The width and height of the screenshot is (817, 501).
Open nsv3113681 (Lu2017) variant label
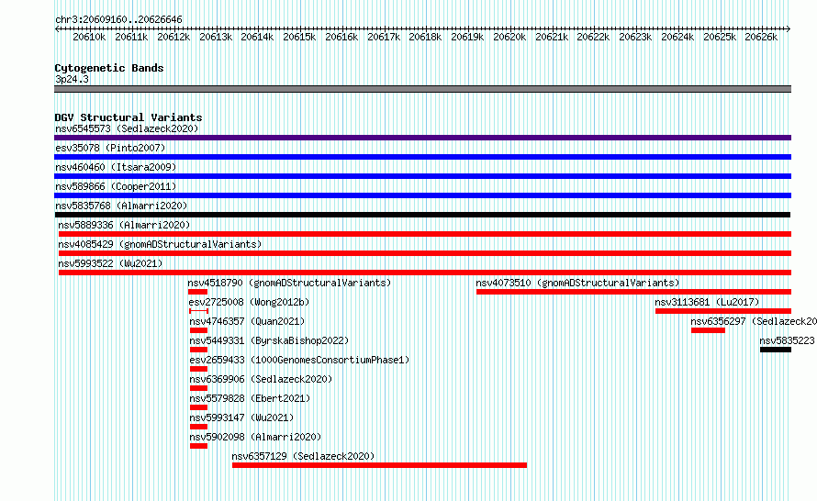tap(707, 302)
